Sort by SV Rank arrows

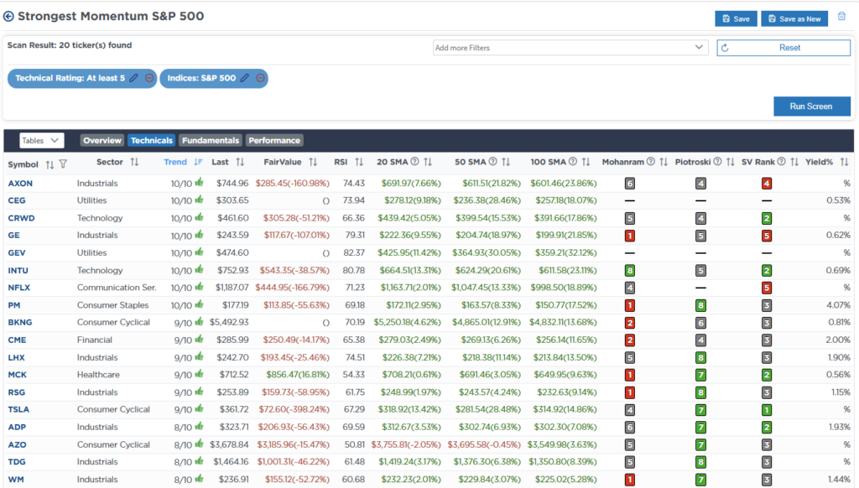pyautogui.click(x=794, y=162)
